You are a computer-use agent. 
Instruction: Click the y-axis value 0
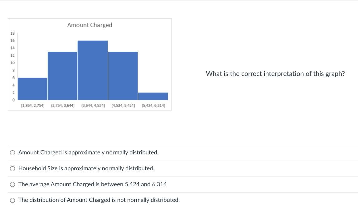click(x=13, y=100)
